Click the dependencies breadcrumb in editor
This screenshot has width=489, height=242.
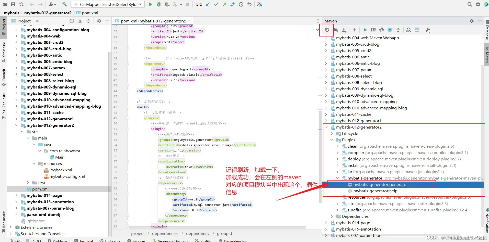[x=165, y=233]
